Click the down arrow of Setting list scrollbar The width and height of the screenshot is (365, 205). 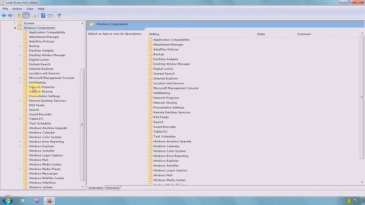[362, 182]
